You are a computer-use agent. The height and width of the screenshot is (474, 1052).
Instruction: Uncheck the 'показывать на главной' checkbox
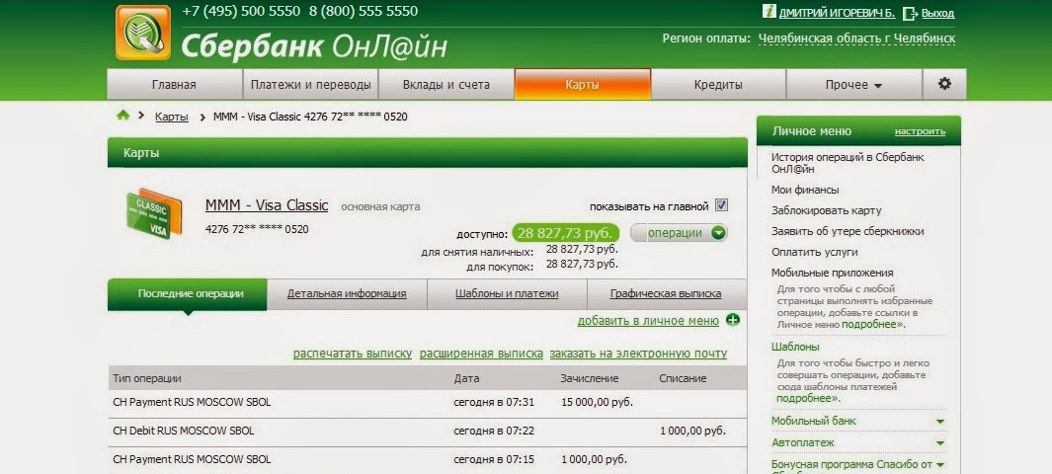(x=721, y=205)
